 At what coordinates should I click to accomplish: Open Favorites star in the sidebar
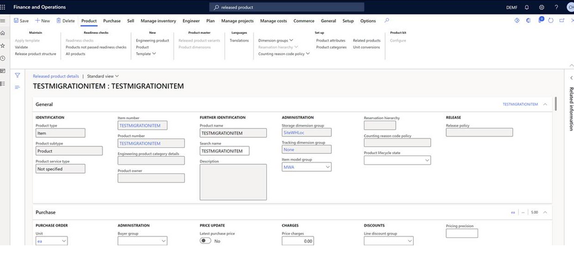click(x=2, y=46)
